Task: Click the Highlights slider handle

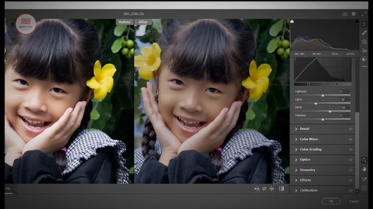Action: click(x=323, y=95)
